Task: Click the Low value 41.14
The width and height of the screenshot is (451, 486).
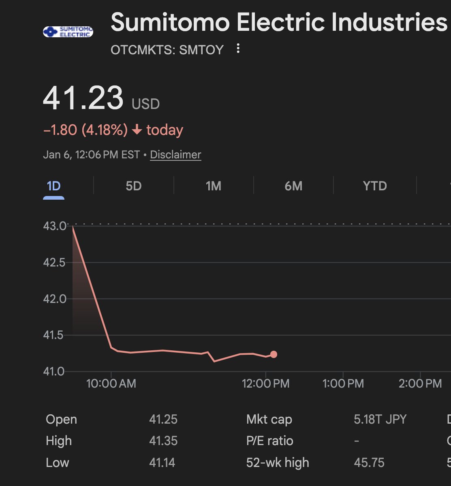Action: (x=162, y=463)
